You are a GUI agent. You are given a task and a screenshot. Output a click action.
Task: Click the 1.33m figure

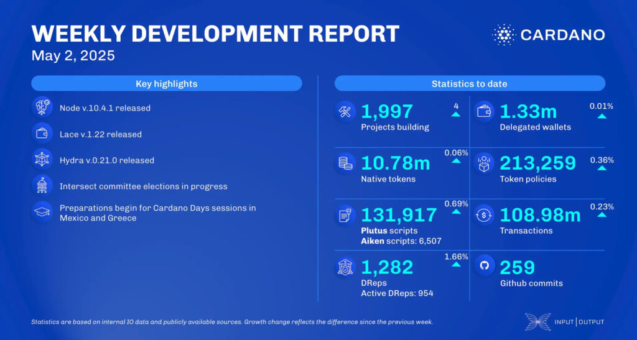528,112
